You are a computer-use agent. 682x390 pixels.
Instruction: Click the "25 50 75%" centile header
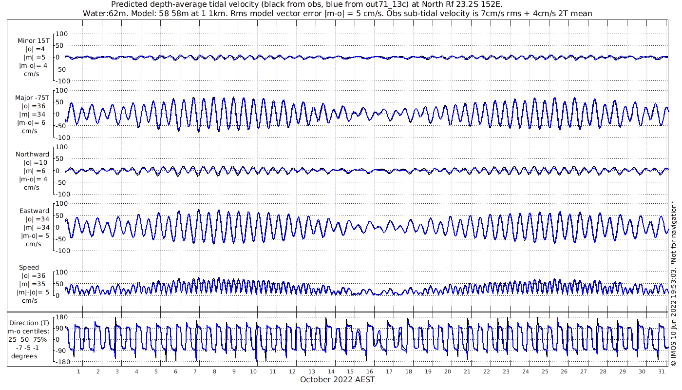28,339
